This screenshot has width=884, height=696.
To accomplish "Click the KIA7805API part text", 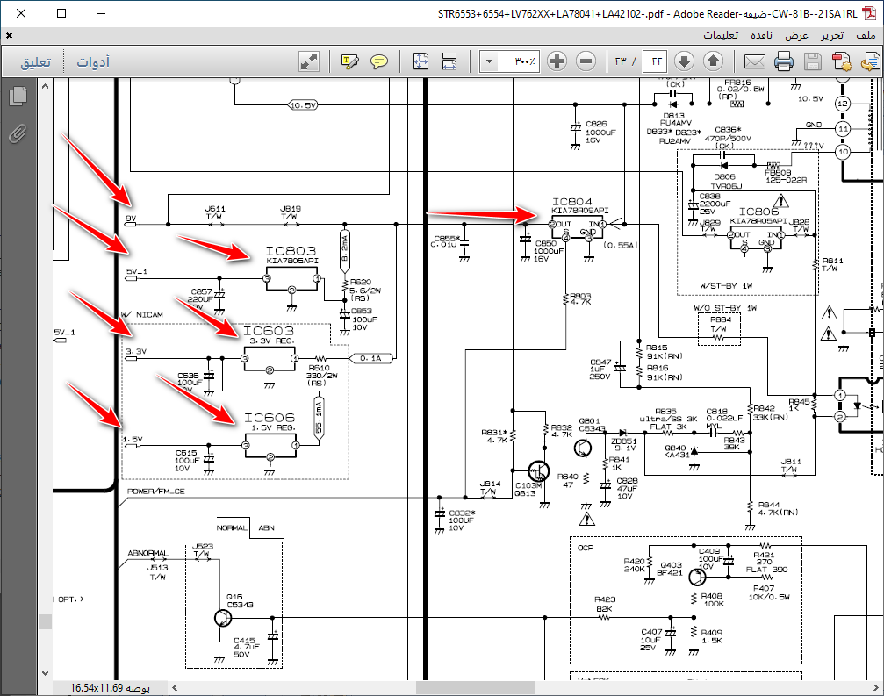I will click(x=292, y=261).
